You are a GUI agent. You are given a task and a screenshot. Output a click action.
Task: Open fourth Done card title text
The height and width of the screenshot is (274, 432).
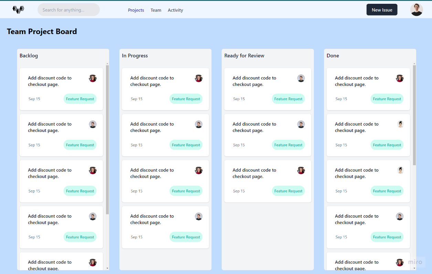tap(357, 219)
